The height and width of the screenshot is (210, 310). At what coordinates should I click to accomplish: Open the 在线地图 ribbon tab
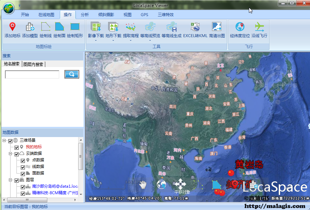pyautogui.click(x=46, y=14)
